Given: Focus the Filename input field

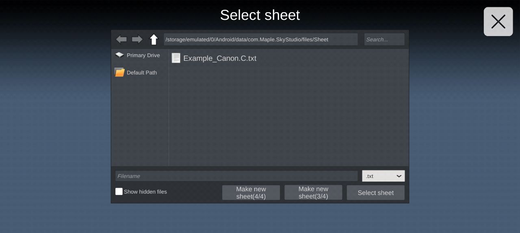Looking at the screenshot, I should pos(236,176).
